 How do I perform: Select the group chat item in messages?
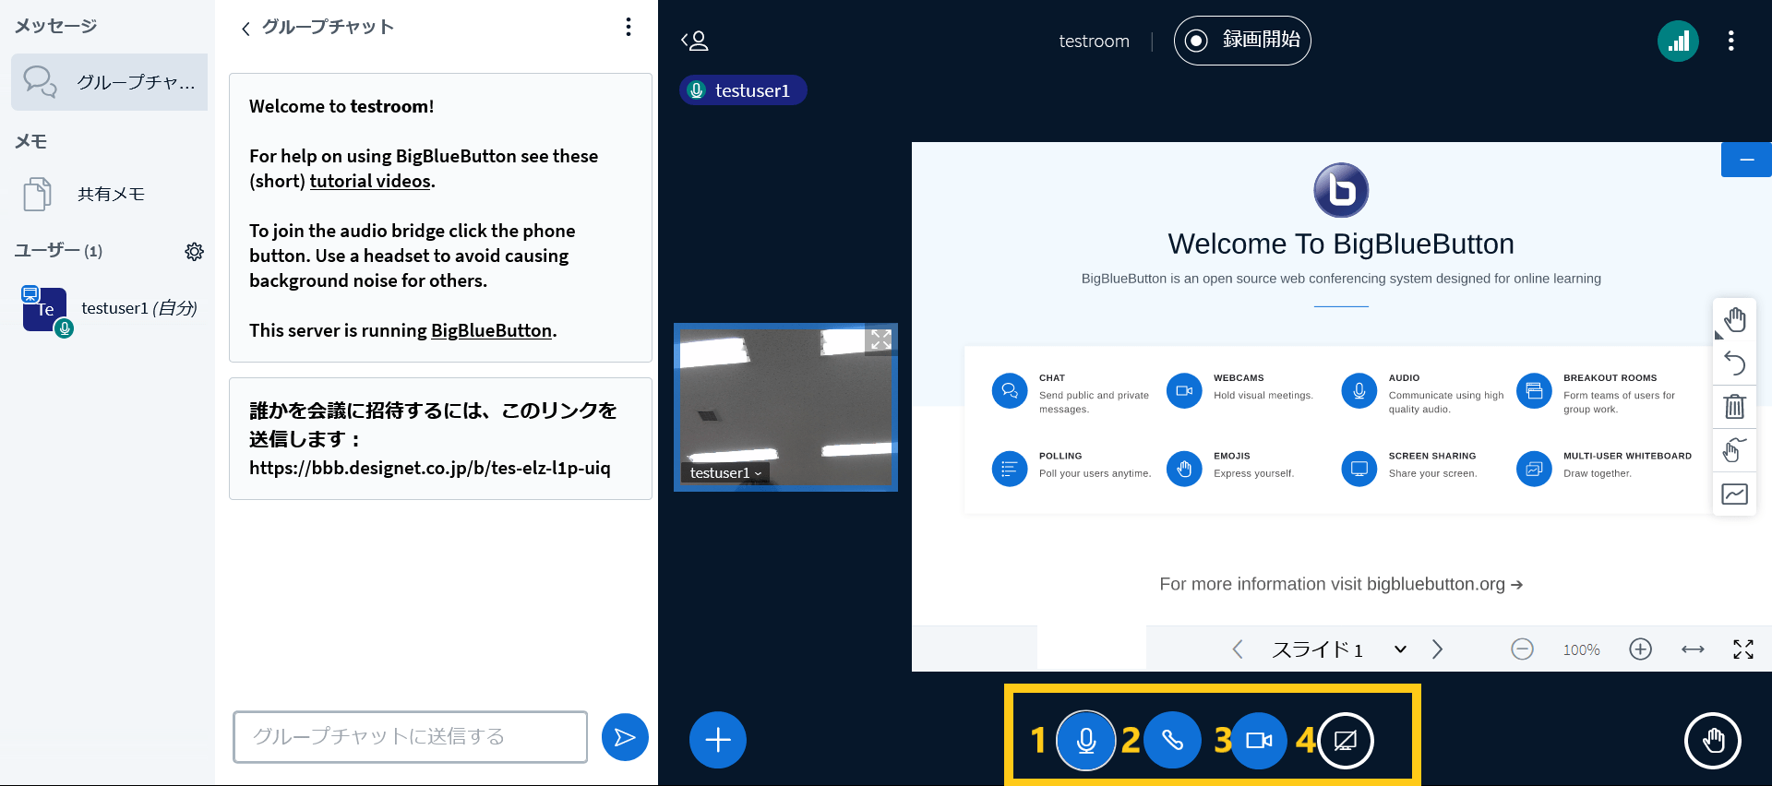click(x=109, y=82)
